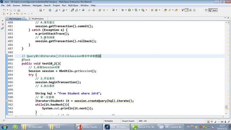Click the horizontal scroll left arrow
The image size is (231, 130).
pyautogui.click(x=16, y=116)
